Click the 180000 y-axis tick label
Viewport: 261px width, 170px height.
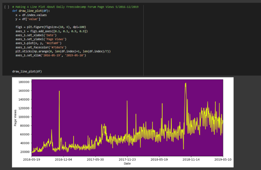tap(24, 82)
